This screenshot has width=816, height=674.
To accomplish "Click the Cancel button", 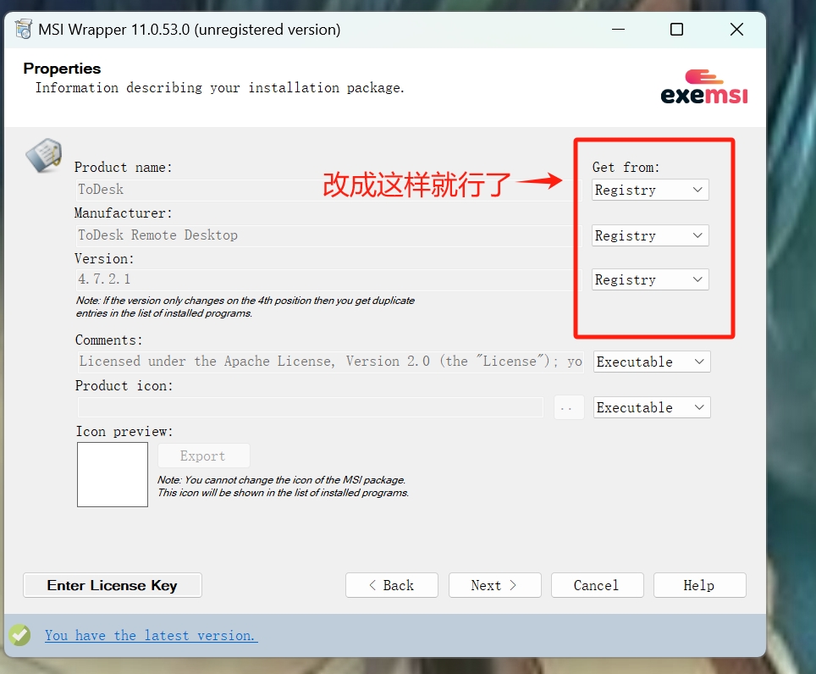I will click(597, 586).
